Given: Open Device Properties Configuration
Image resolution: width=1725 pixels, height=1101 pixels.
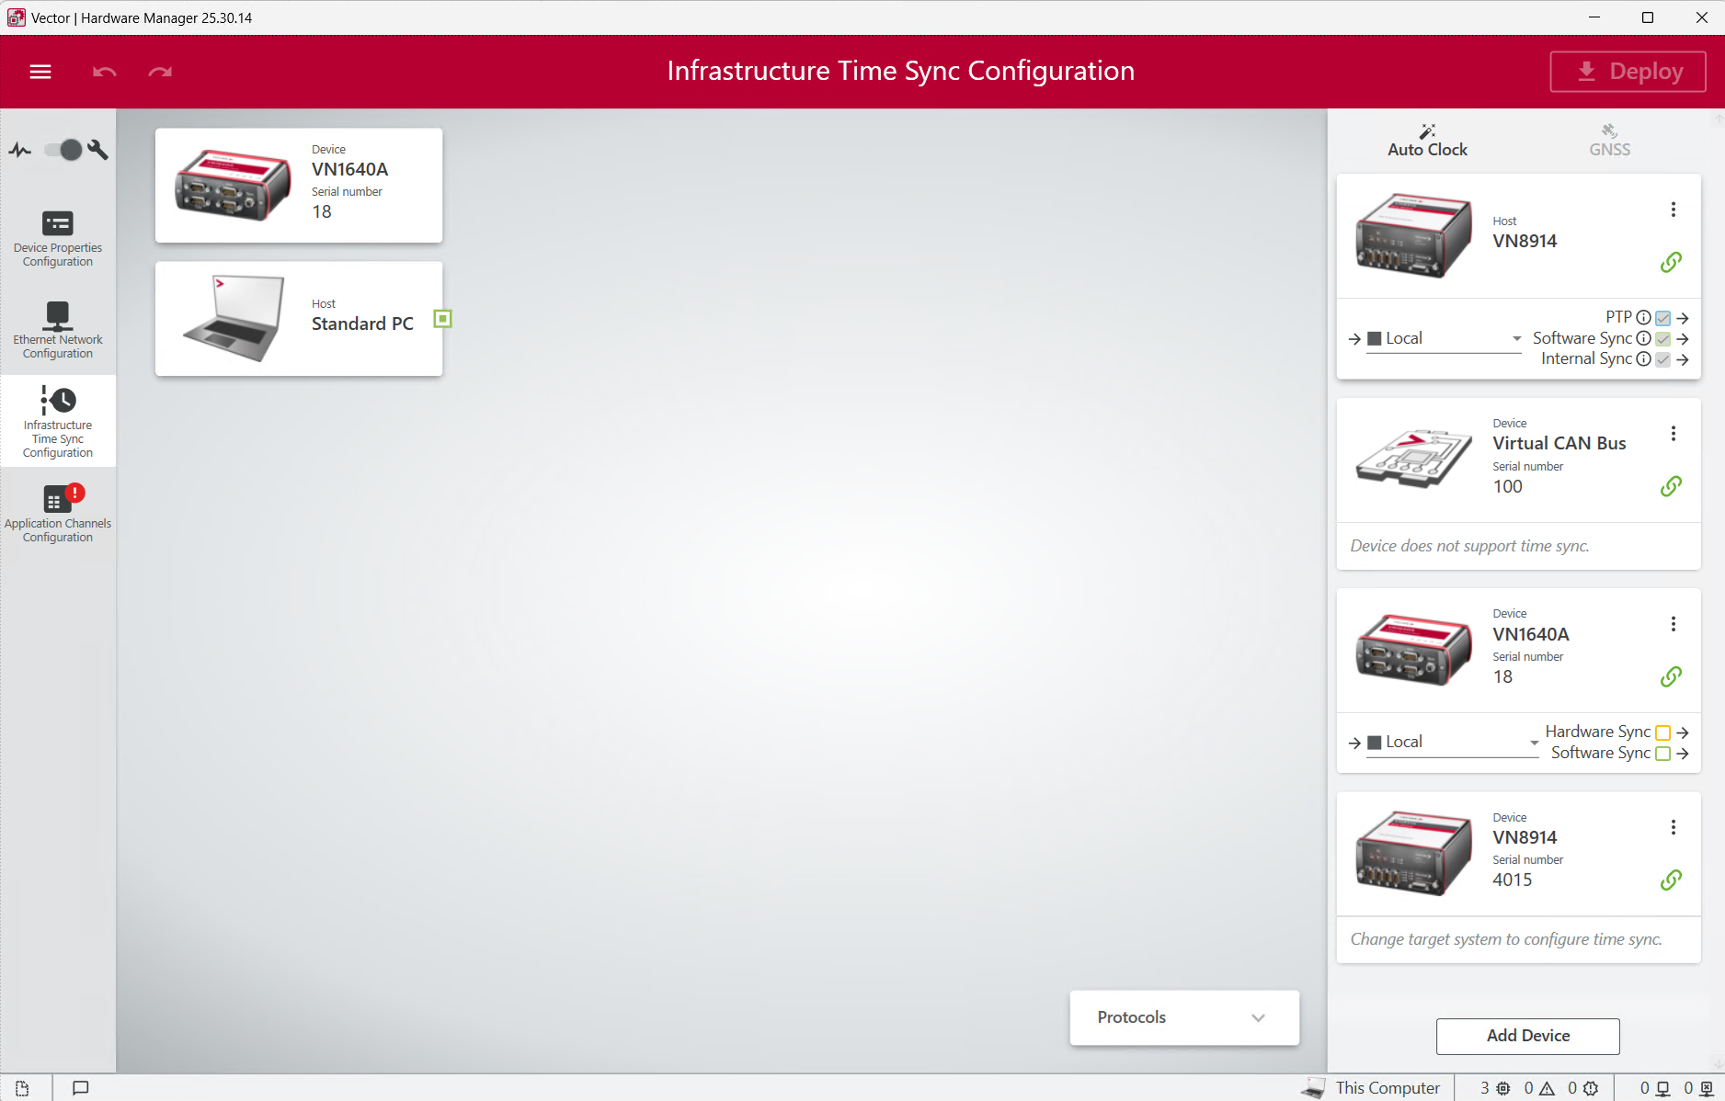Looking at the screenshot, I should point(58,238).
